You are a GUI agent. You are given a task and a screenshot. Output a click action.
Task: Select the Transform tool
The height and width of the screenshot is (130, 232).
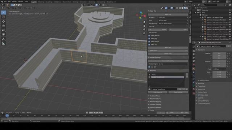(3, 34)
